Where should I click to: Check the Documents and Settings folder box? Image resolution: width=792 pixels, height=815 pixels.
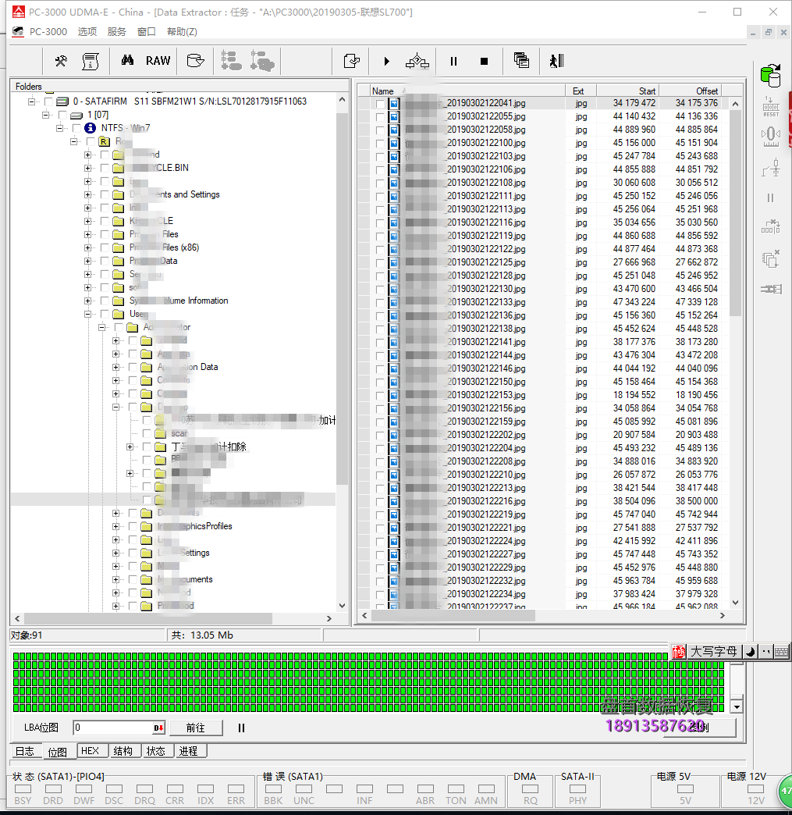click(105, 194)
